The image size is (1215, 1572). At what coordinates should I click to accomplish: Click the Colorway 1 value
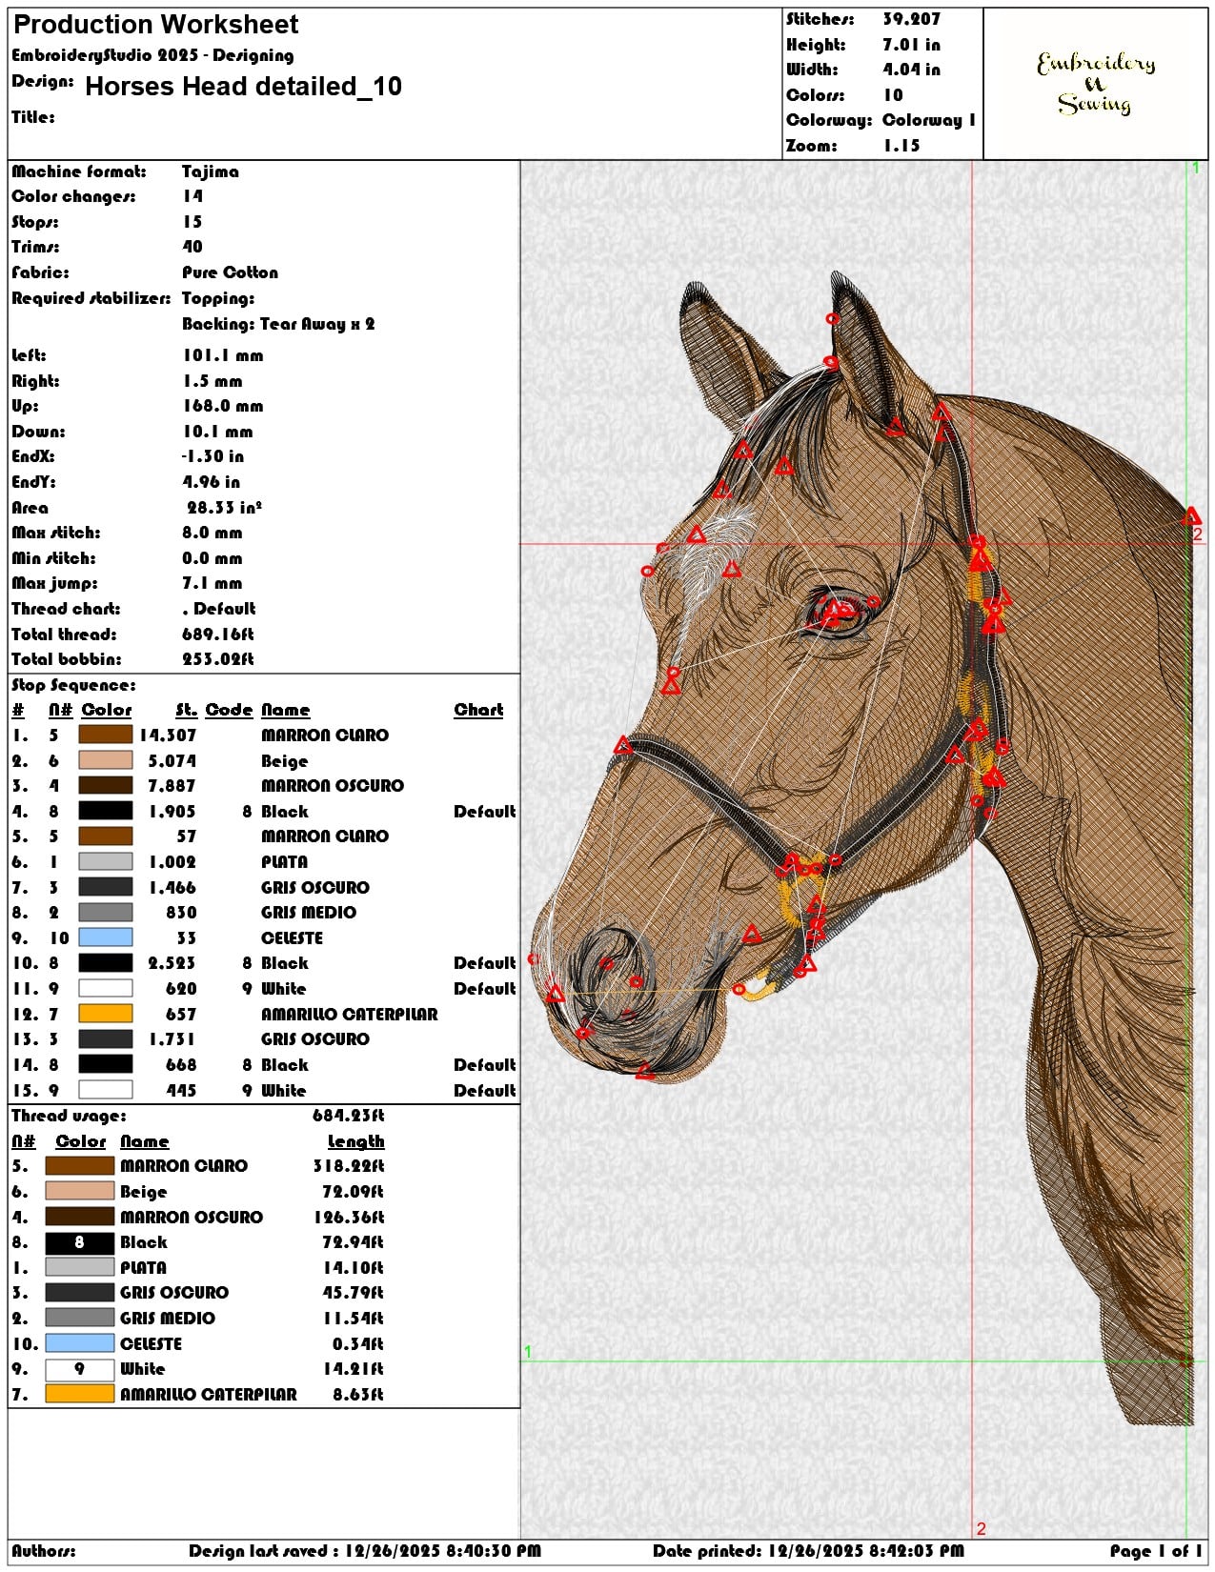(929, 120)
